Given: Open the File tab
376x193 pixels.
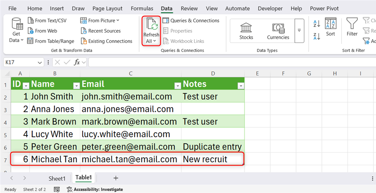Looking at the screenshot, I should pyautogui.click(x=12, y=9).
